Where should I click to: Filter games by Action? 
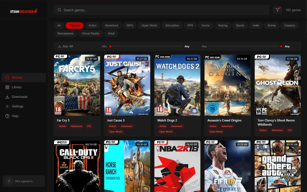[x=92, y=26]
